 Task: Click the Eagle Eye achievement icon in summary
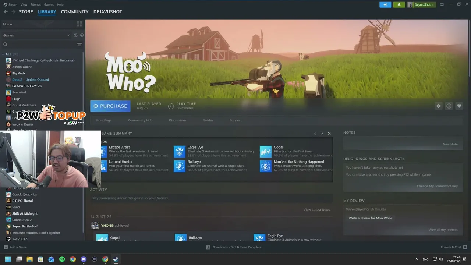point(179,151)
